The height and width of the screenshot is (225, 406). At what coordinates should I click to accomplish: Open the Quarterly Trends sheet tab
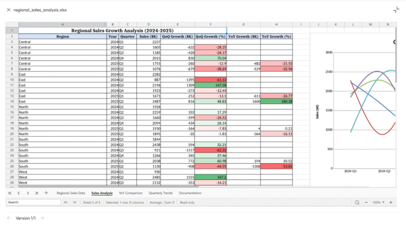click(x=161, y=193)
